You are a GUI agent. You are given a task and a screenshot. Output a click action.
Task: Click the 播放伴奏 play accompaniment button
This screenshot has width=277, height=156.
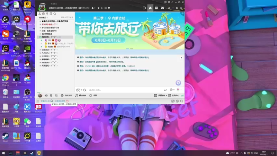pos(81,96)
